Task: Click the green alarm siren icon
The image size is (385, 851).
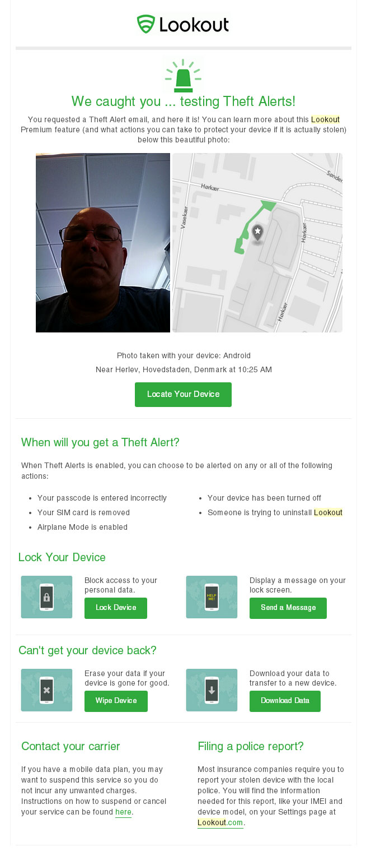Action: click(x=183, y=76)
